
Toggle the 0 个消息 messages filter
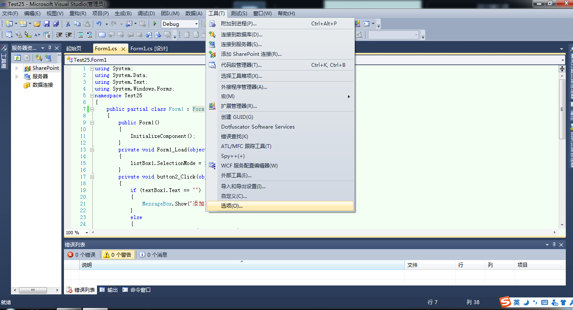point(153,255)
